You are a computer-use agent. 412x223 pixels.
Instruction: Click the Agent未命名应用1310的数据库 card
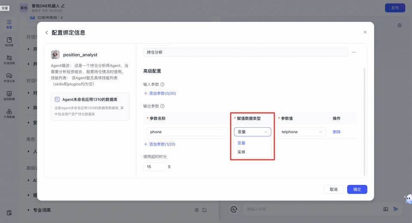pos(90,107)
